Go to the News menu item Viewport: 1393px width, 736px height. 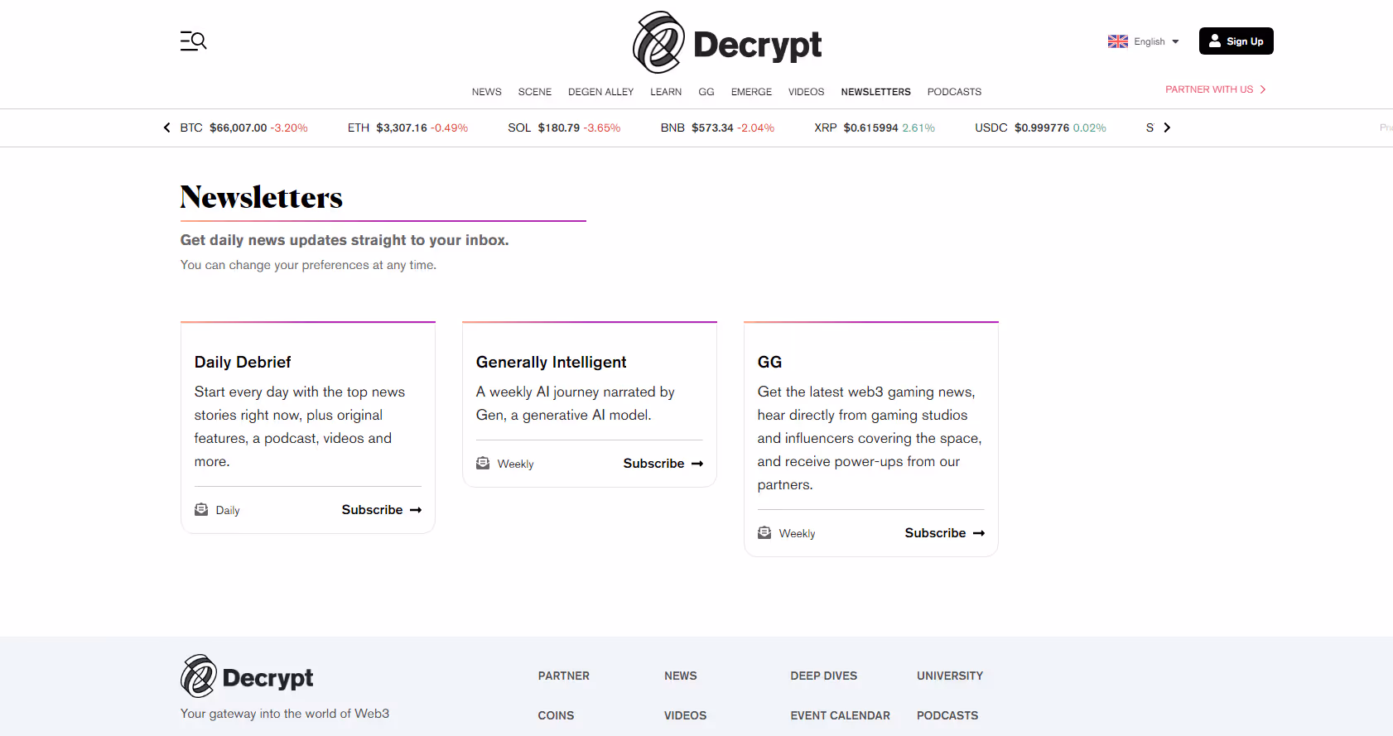pyautogui.click(x=487, y=92)
